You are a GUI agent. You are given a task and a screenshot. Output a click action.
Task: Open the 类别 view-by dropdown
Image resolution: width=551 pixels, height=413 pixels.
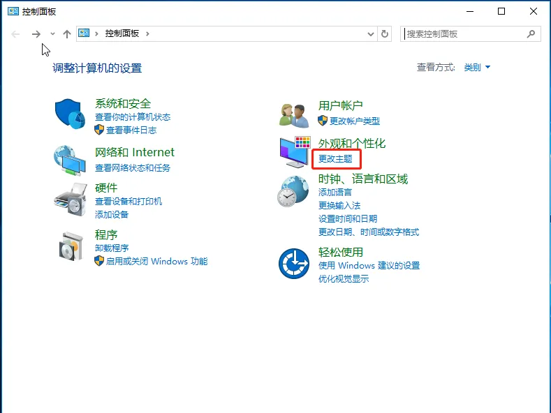(x=477, y=67)
